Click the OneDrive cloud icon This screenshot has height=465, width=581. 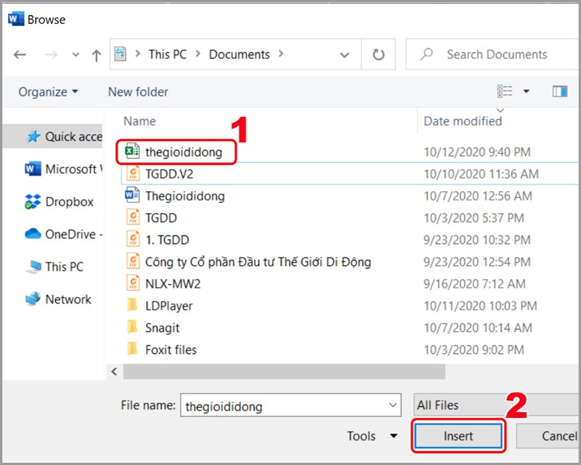pyautogui.click(x=33, y=234)
